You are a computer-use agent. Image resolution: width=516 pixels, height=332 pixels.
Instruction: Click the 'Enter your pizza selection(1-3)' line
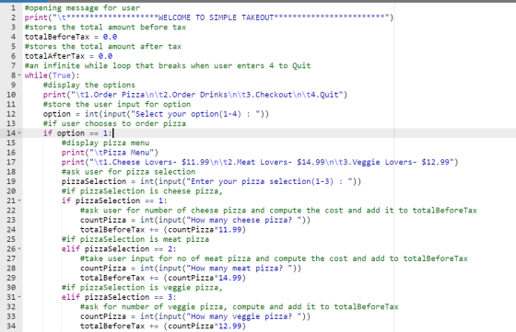[211, 181]
